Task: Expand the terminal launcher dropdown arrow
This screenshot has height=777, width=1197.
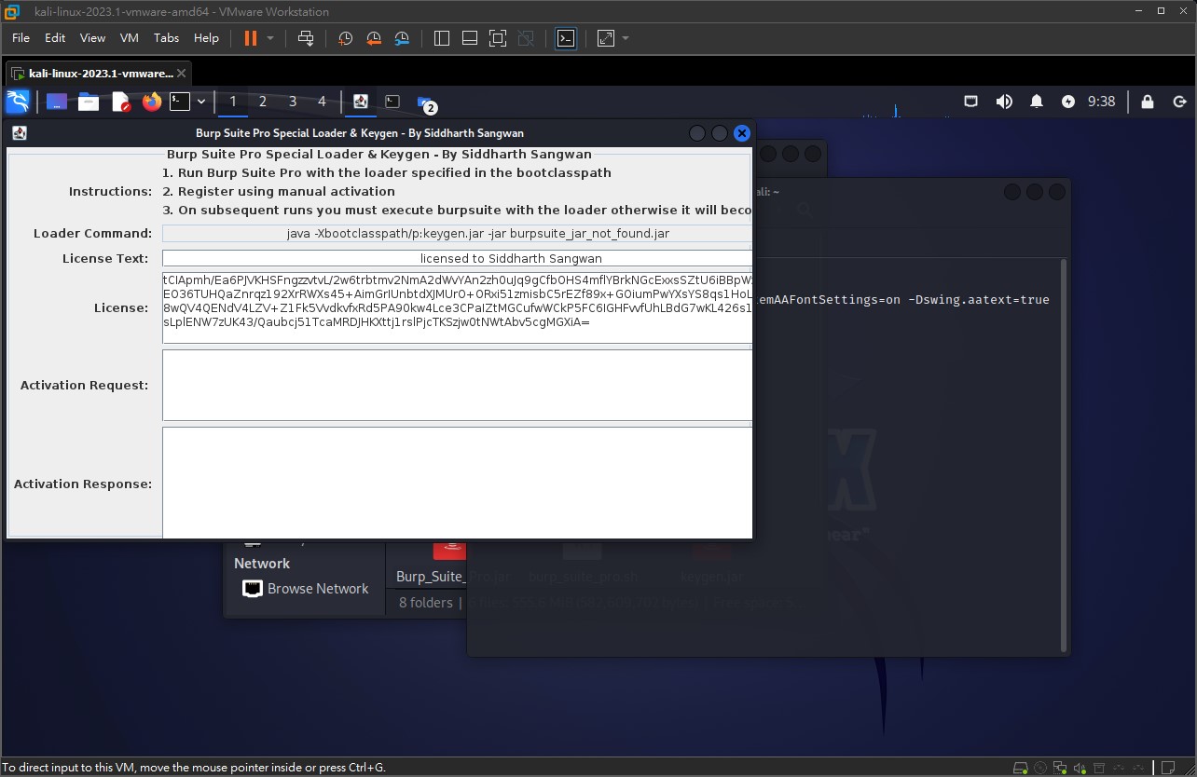Action: [x=201, y=102]
